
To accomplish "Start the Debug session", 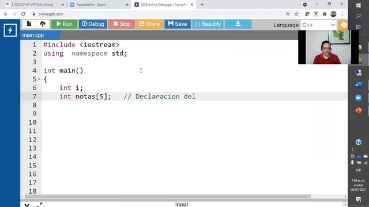I will point(93,24).
